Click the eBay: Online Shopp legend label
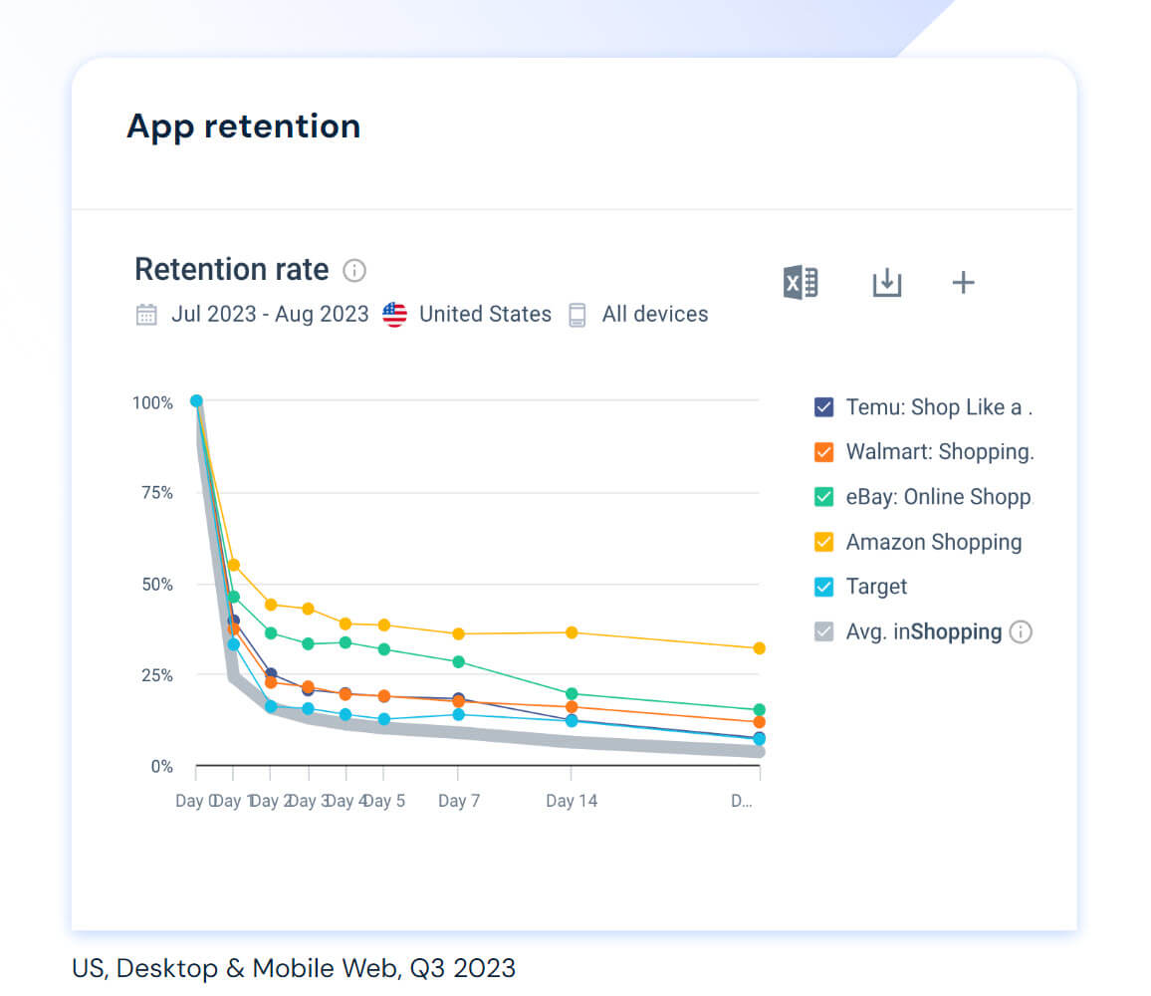This screenshot has width=1151, height=996. [938, 497]
